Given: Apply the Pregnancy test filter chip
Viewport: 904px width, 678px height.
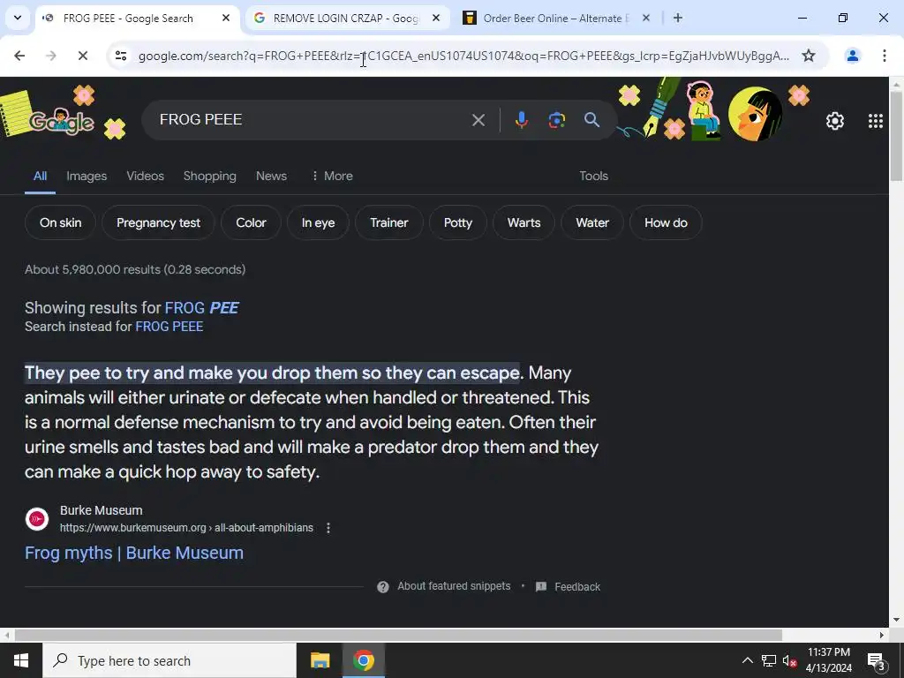Looking at the screenshot, I should tap(158, 222).
